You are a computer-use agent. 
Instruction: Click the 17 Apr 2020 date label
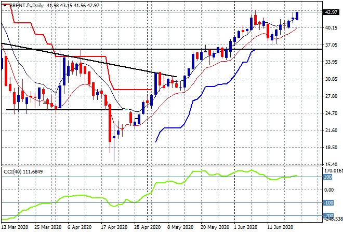[114, 227]
